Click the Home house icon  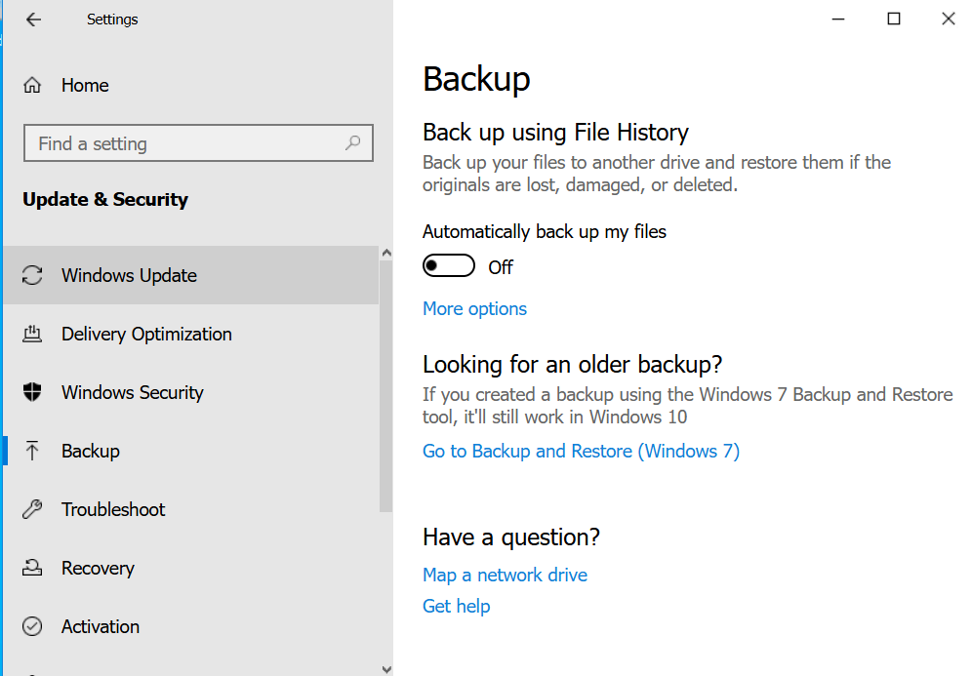pyautogui.click(x=32, y=85)
